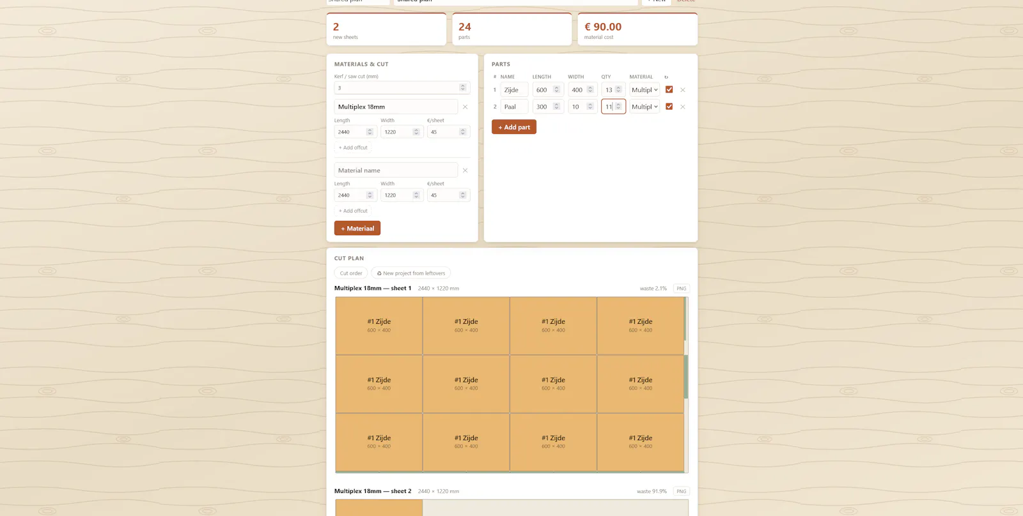Edit Multiplex 18mm width field 1220
The width and height of the screenshot is (1023, 516).
pyautogui.click(x=402, y=132)
